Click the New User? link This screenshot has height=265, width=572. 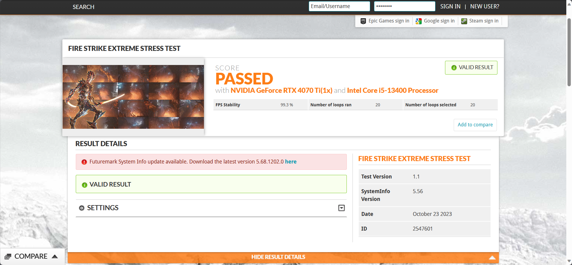point(484,6)
